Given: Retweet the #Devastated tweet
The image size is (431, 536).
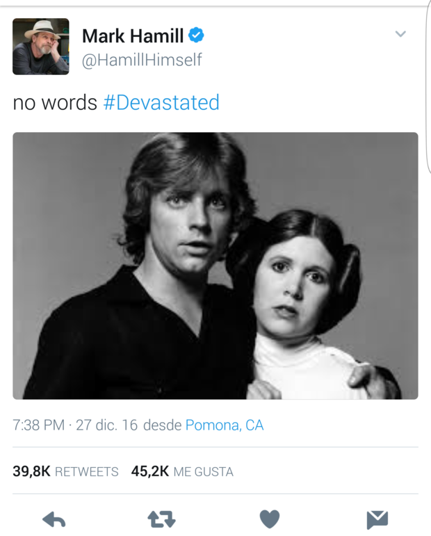Looking at the screenshot, I should (161, 519).
